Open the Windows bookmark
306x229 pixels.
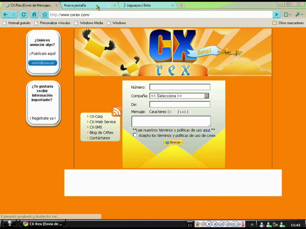(x=117, y=23)
